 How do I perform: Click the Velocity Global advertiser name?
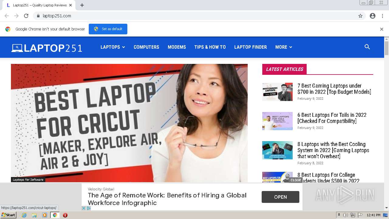(x=101, y=189)
